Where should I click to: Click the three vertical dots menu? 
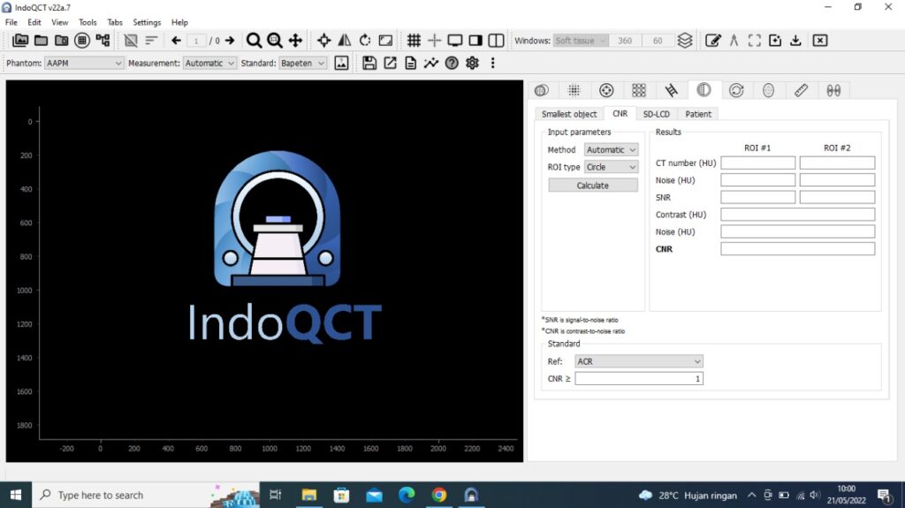pos(493,63)
